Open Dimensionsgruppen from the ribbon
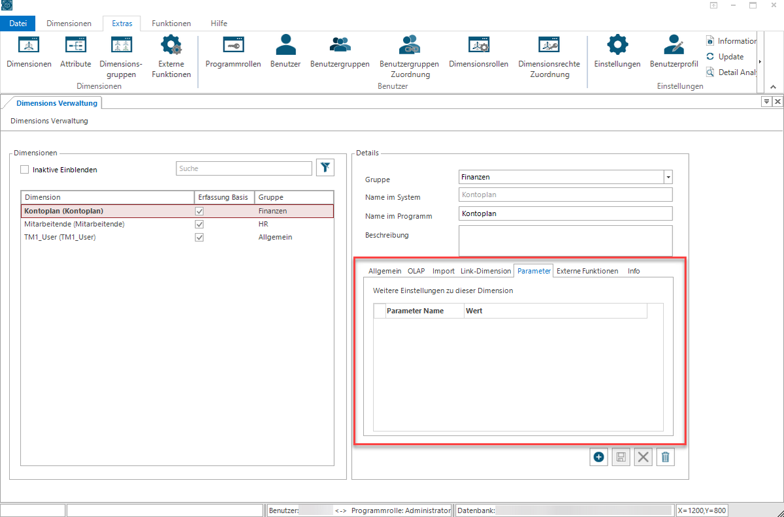 [x=121, y=57]
